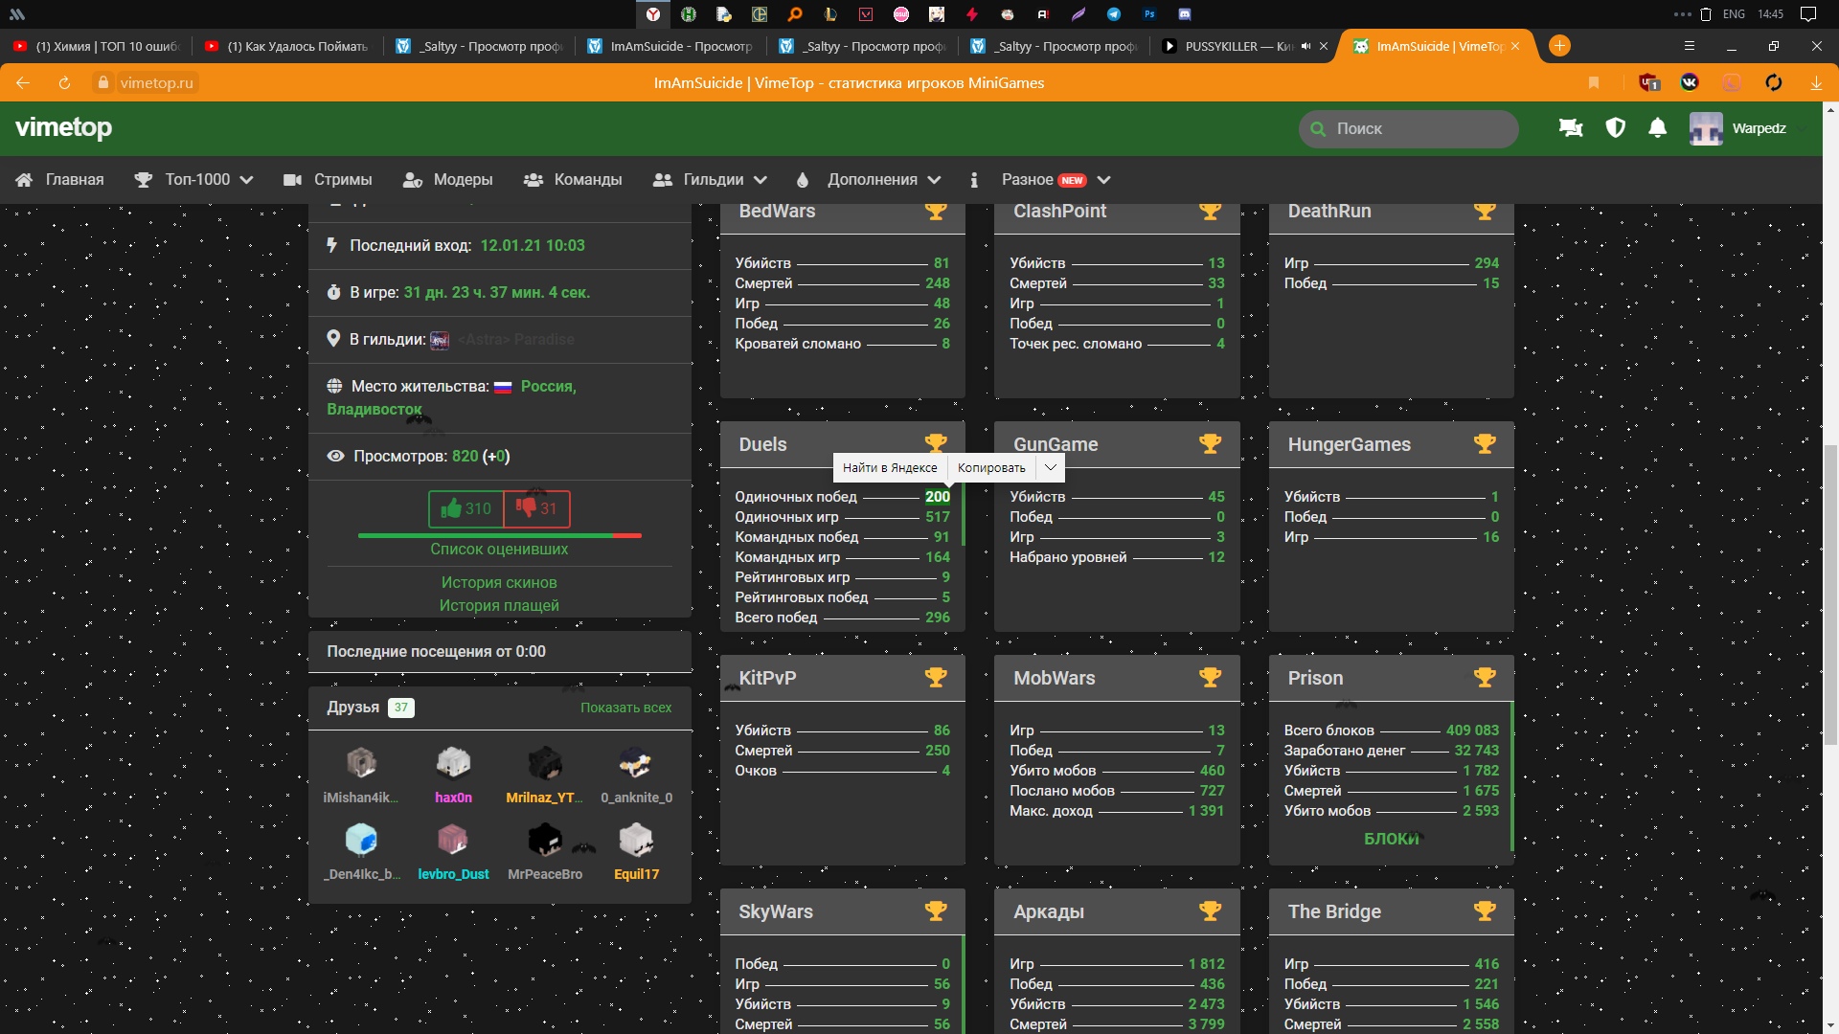Click the Аркады trophy icon
This screenshot has height=1034, width=1839.
pyautogui.click(x=1210, y=910)
